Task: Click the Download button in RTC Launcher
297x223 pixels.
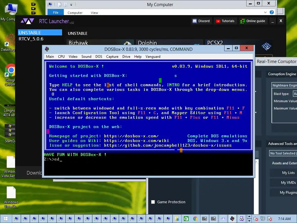Action: coord(34,172)
